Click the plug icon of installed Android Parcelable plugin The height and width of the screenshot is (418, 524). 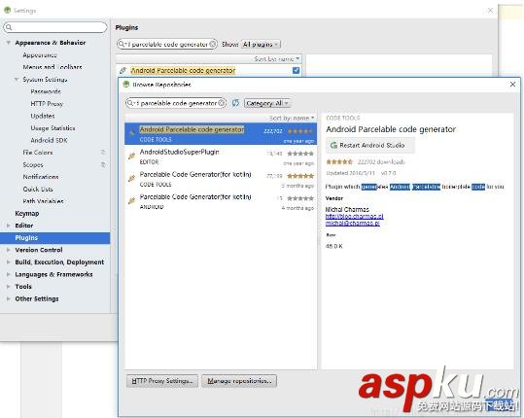pos(122,70)
